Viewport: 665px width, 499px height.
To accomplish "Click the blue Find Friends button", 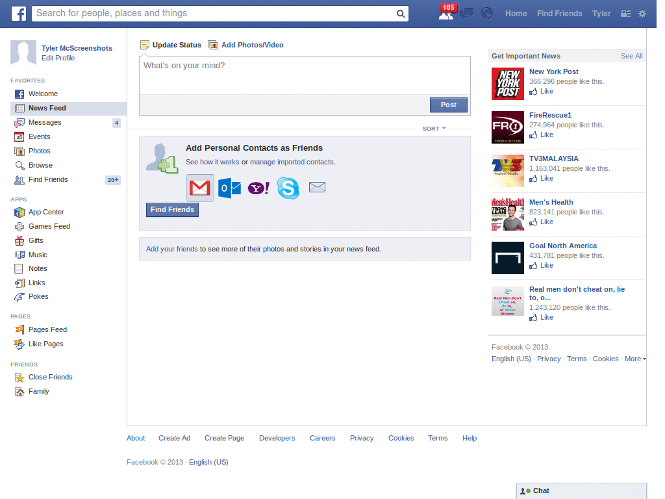I will (x=172, y=210).
